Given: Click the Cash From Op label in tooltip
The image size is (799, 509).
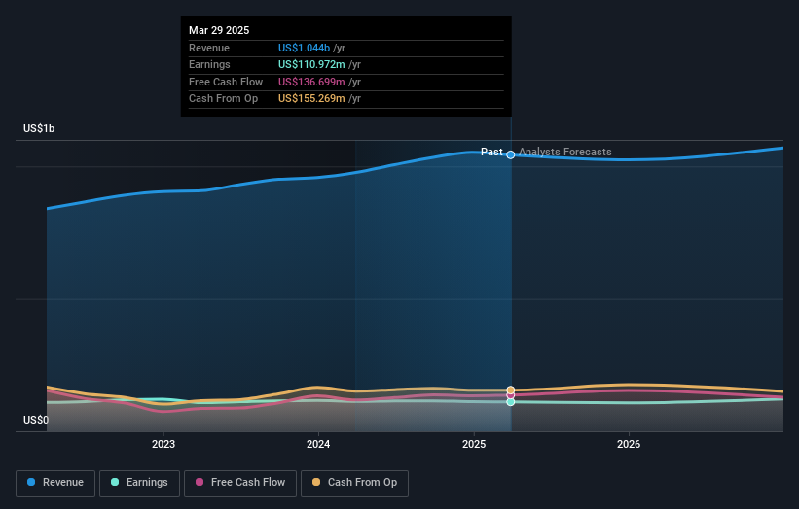Looking at the screenshot, I should tap(223, 99).
